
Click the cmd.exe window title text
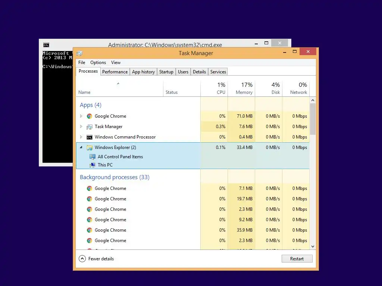tap(165, 45)
